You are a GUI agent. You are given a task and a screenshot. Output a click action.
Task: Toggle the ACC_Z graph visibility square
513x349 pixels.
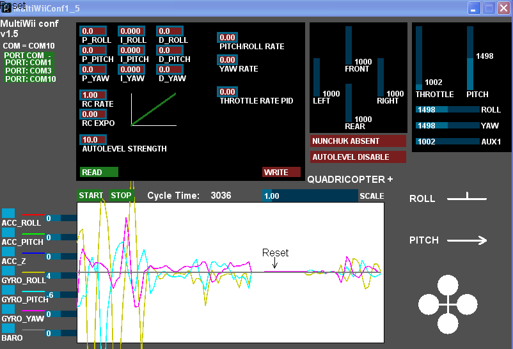[x=8, y=252]
